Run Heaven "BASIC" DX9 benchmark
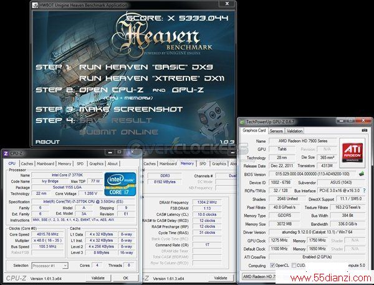Image resolution: width=374 pixels, height=285 pixels. 146,67
